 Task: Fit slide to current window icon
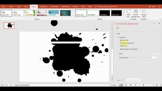(160, 85)
